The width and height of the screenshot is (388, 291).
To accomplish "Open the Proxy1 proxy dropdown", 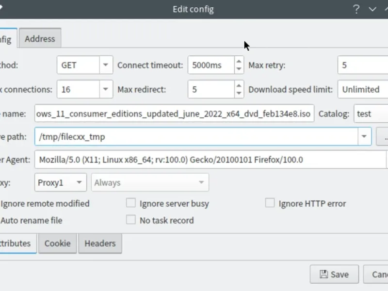I will pos(78,183).
